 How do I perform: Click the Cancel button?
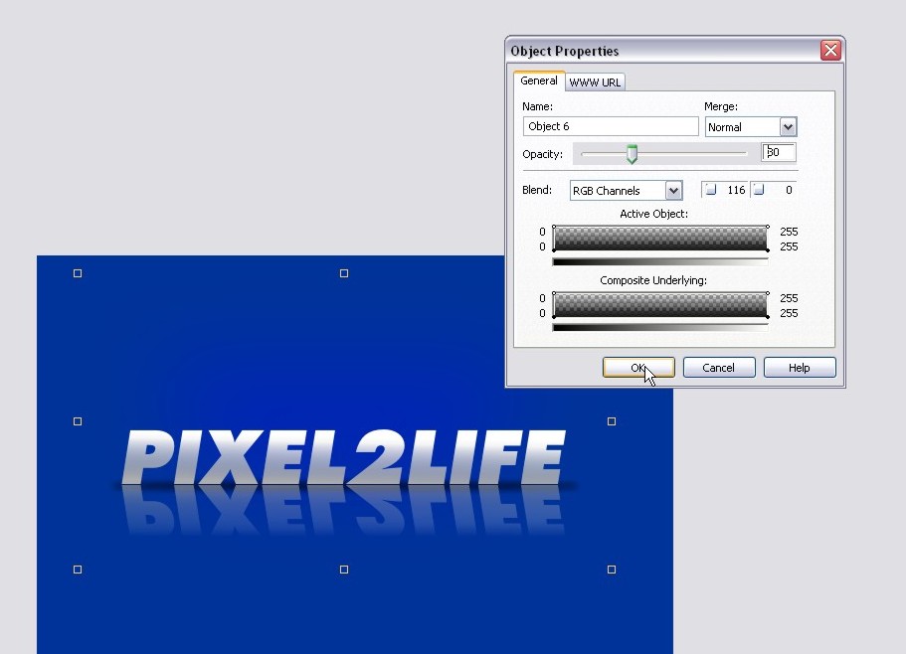[x=719, y=368]
